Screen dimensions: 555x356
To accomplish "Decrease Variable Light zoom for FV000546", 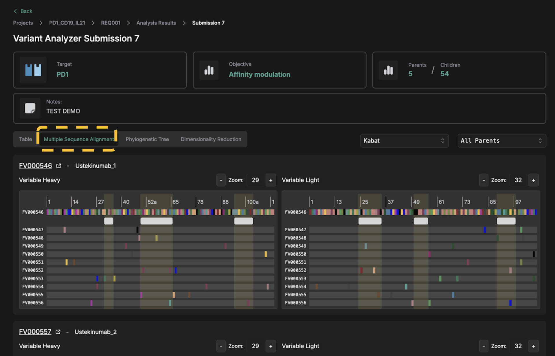I will point(484,180).
